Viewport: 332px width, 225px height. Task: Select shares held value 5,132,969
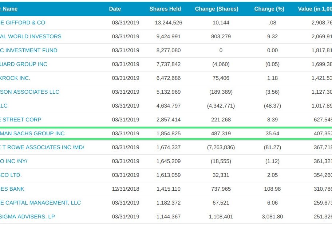pos(169,92)
